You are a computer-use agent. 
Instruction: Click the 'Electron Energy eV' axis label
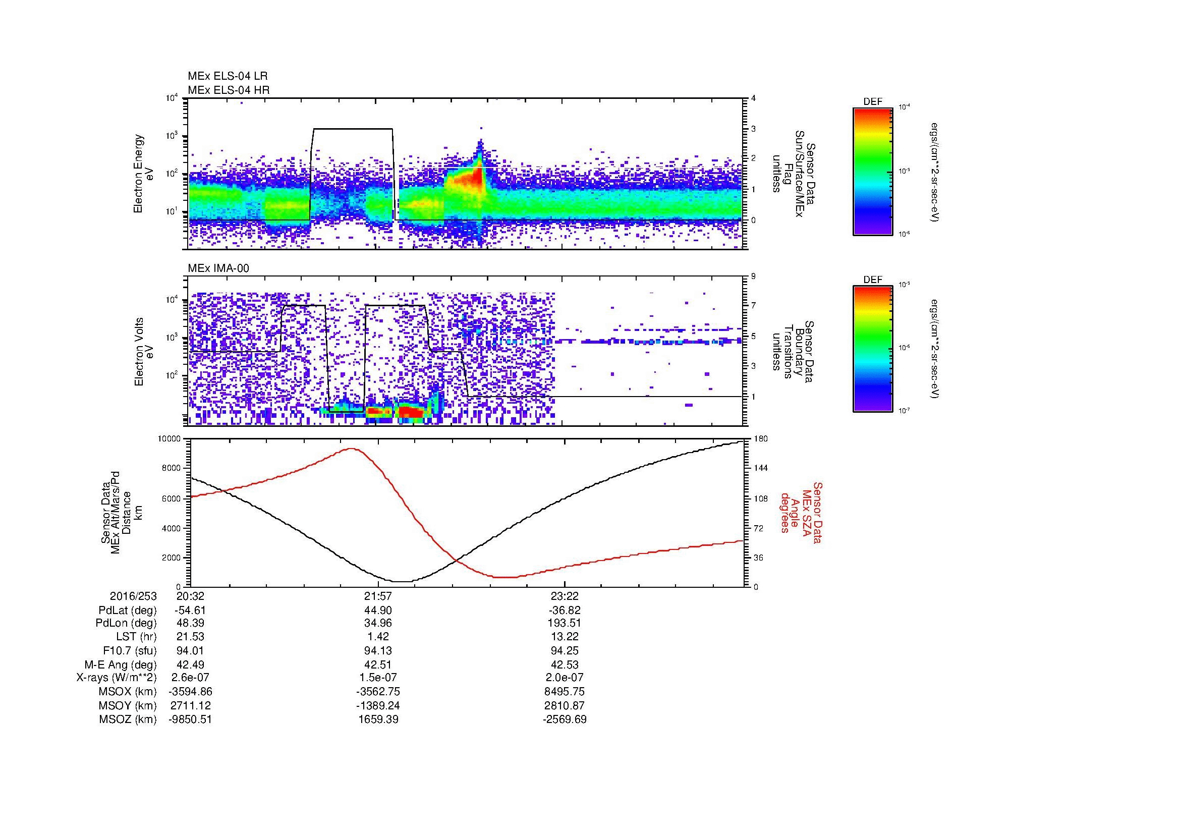click(x=144, y=174)
